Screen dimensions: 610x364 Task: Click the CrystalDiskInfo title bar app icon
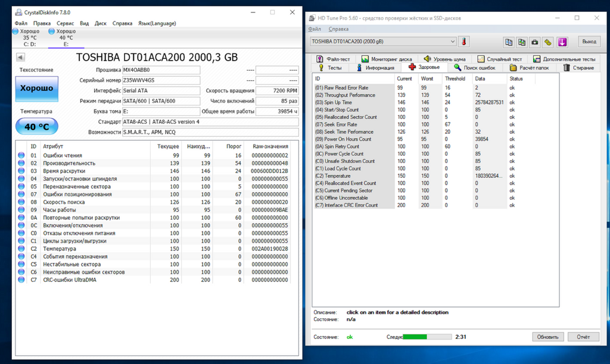(x=18, y=12)
